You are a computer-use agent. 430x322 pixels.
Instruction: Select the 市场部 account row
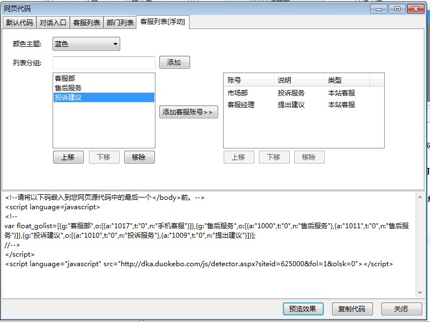click(238, 93)
